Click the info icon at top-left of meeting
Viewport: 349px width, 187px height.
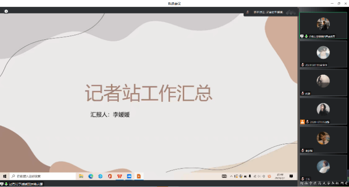pyautogui.click(x=6, y=10)
